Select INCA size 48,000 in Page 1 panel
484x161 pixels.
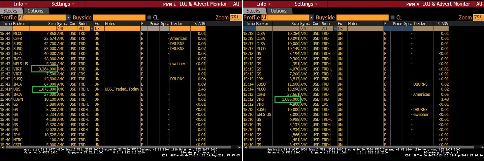[x=49, y=59]
